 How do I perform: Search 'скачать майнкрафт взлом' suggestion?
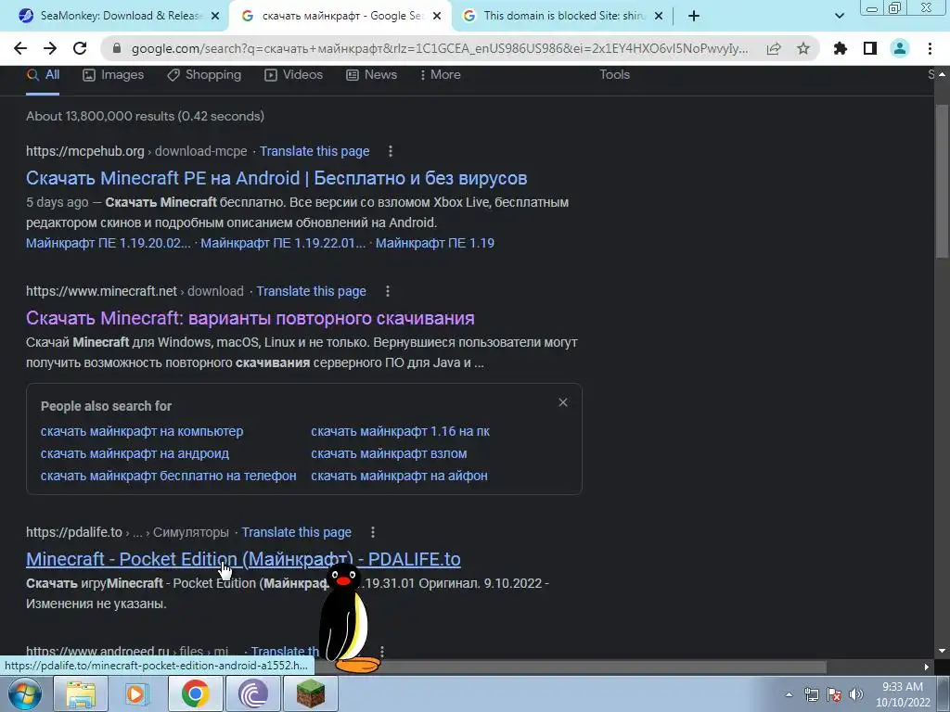[x=389, y=453]
